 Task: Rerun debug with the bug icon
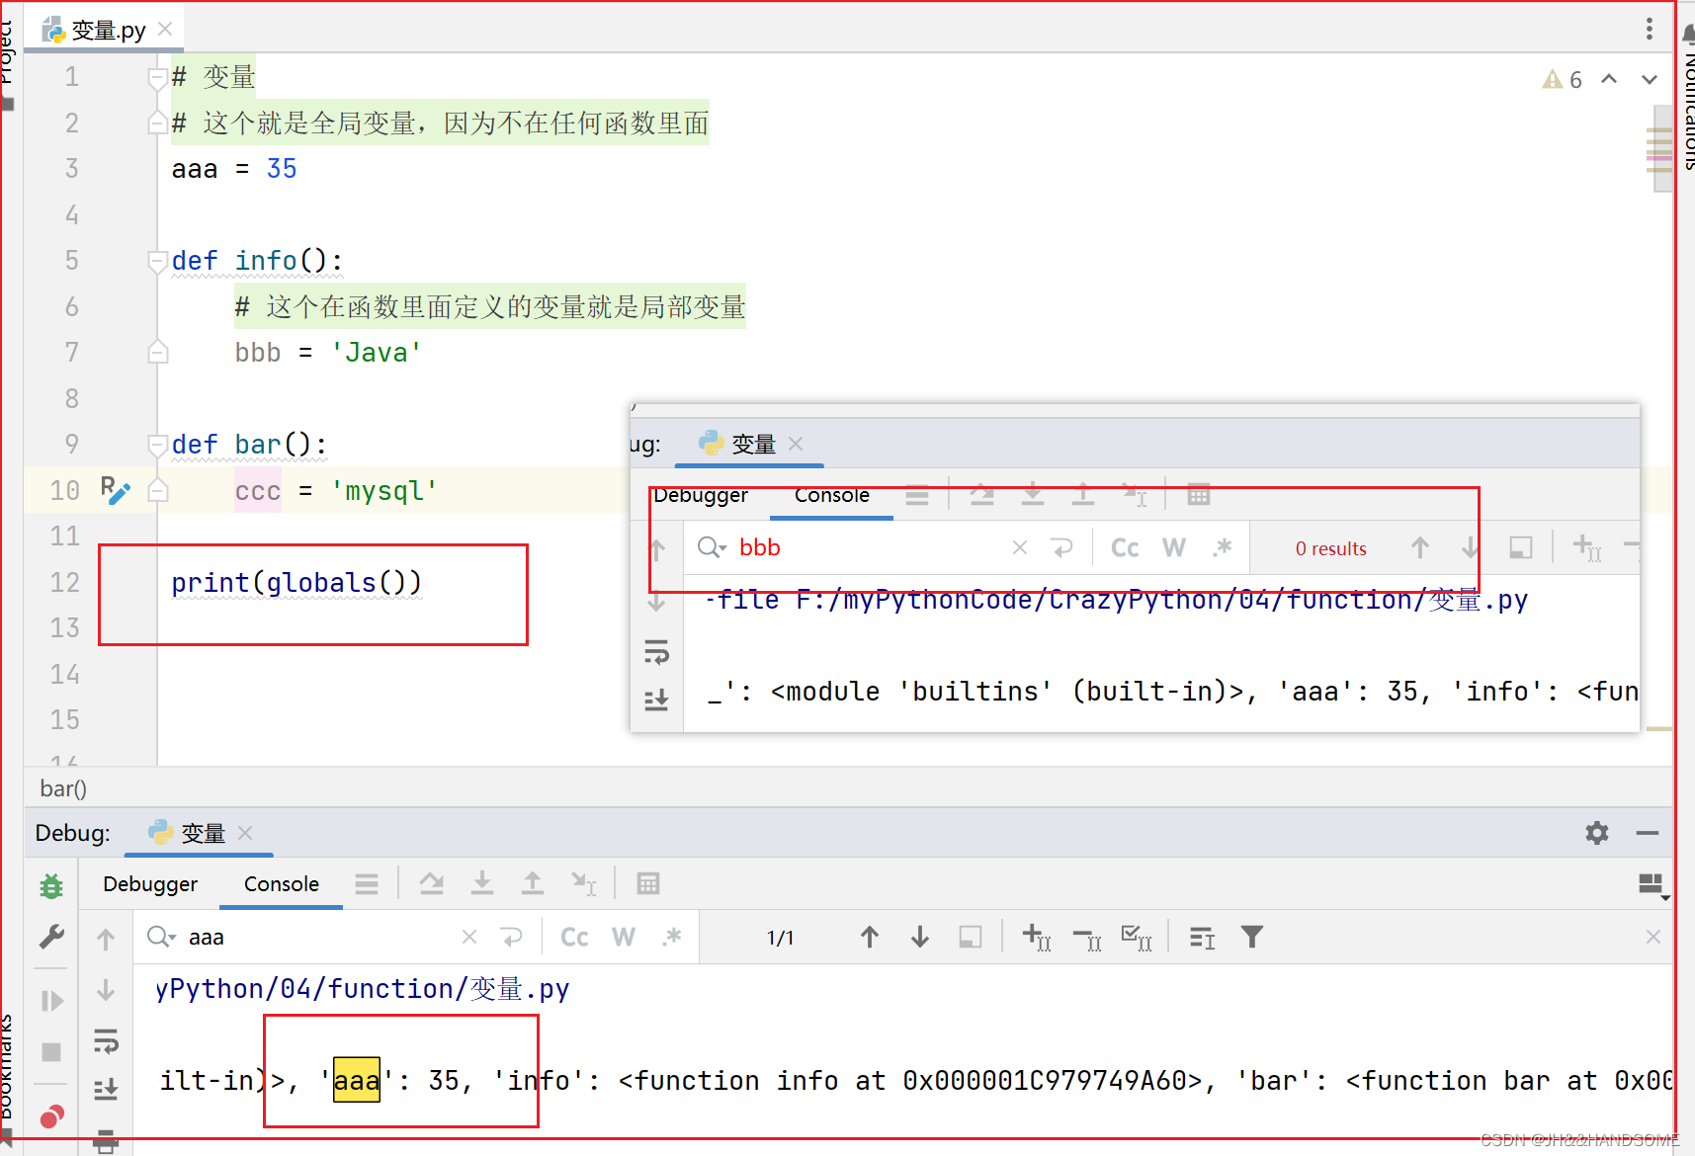pyautogui.click(x=51, y=886)
